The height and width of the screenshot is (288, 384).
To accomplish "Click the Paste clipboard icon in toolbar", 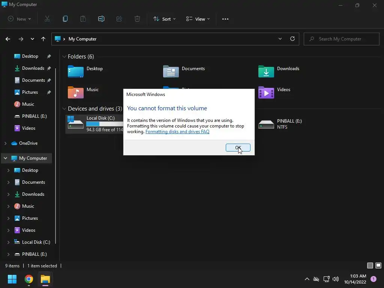I will click(x=83, y=19).
